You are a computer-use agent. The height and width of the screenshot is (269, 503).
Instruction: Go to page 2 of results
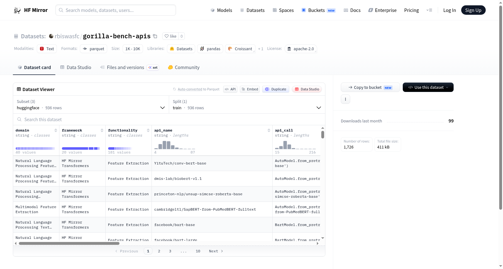159,251
